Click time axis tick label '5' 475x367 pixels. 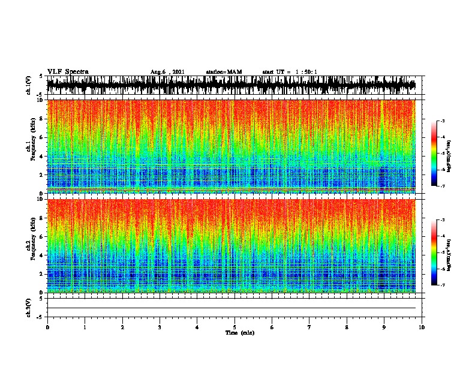tap(235, 327)
